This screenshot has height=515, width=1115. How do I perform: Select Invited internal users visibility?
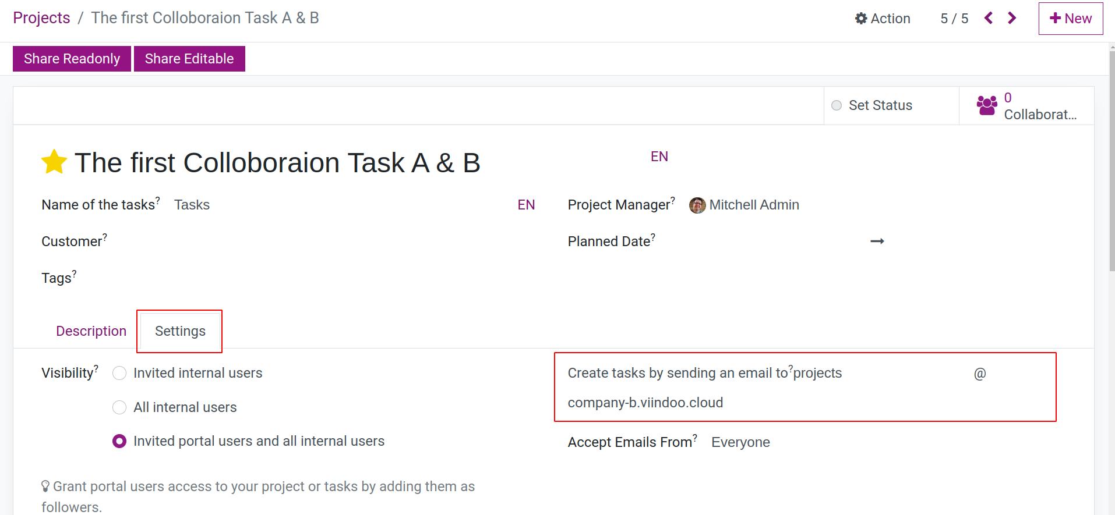coord(119,373)
